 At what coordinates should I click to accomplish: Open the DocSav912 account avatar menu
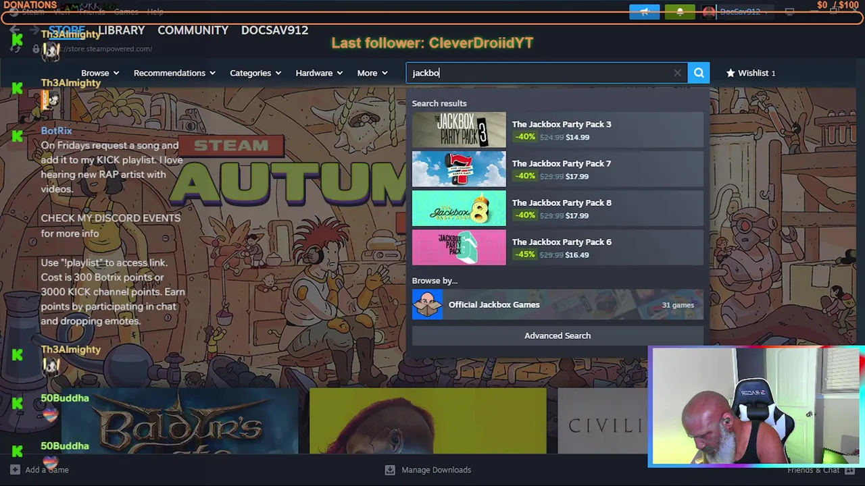click(x=708, y=11)
